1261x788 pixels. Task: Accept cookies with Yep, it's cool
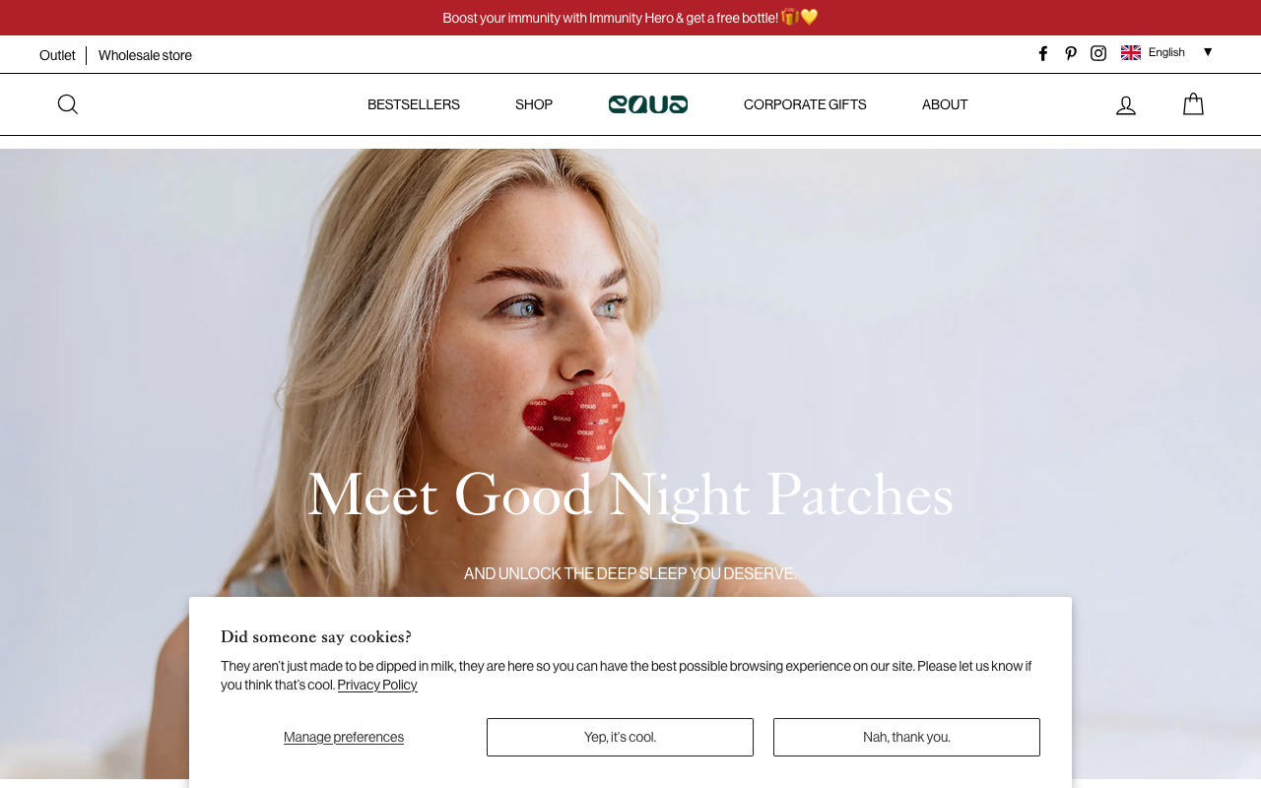620,737
